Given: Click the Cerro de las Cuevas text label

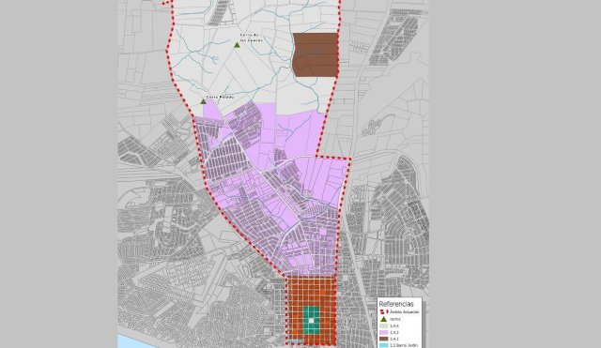Looking at the screenshot, I should click(251, 38).
